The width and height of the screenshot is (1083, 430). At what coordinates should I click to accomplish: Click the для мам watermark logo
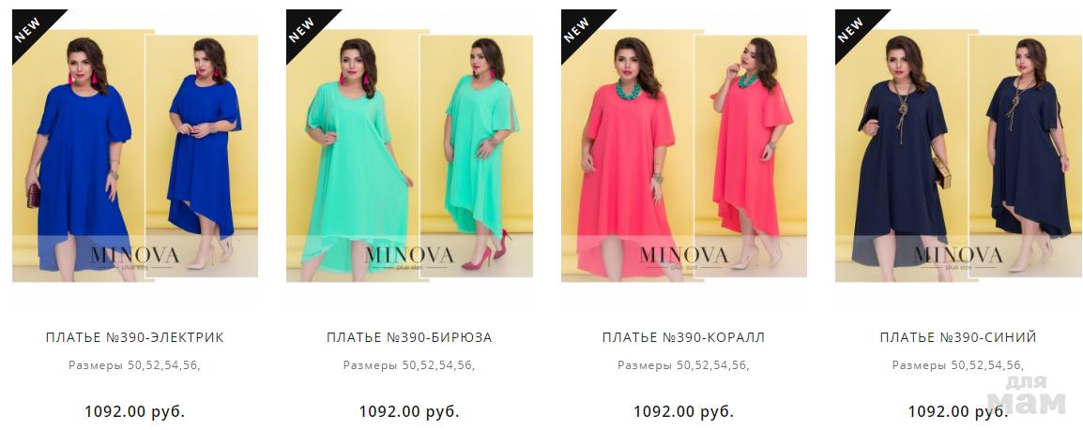pos(1027,395)
